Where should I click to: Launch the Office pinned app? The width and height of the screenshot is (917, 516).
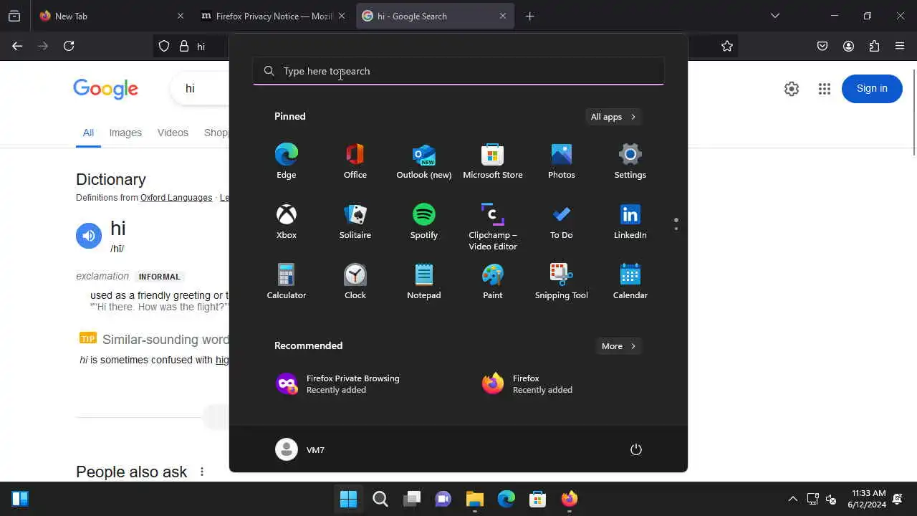(355, 161)
